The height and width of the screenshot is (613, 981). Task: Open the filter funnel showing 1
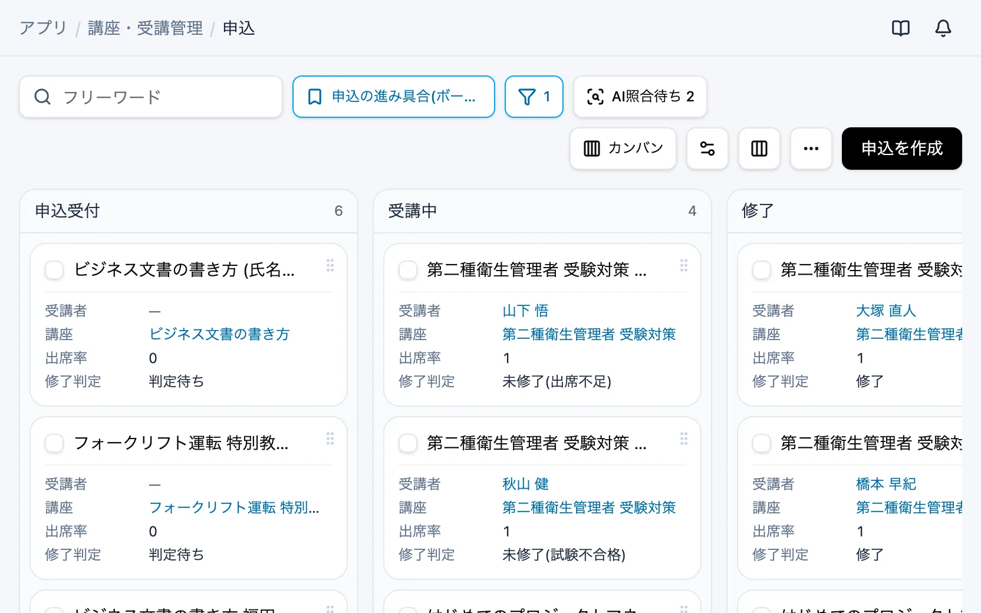[x=534, y=97]
